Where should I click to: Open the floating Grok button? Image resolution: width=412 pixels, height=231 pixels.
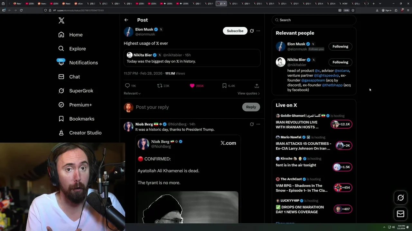[400, 198]
